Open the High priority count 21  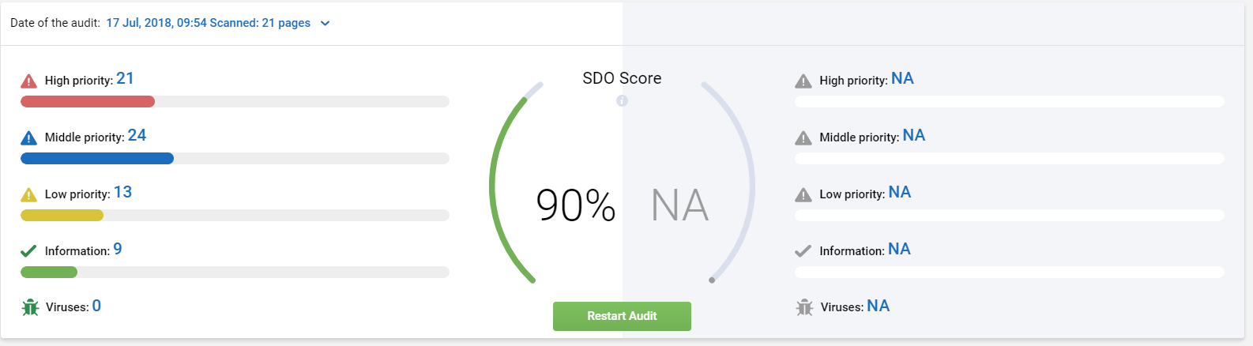125,79
